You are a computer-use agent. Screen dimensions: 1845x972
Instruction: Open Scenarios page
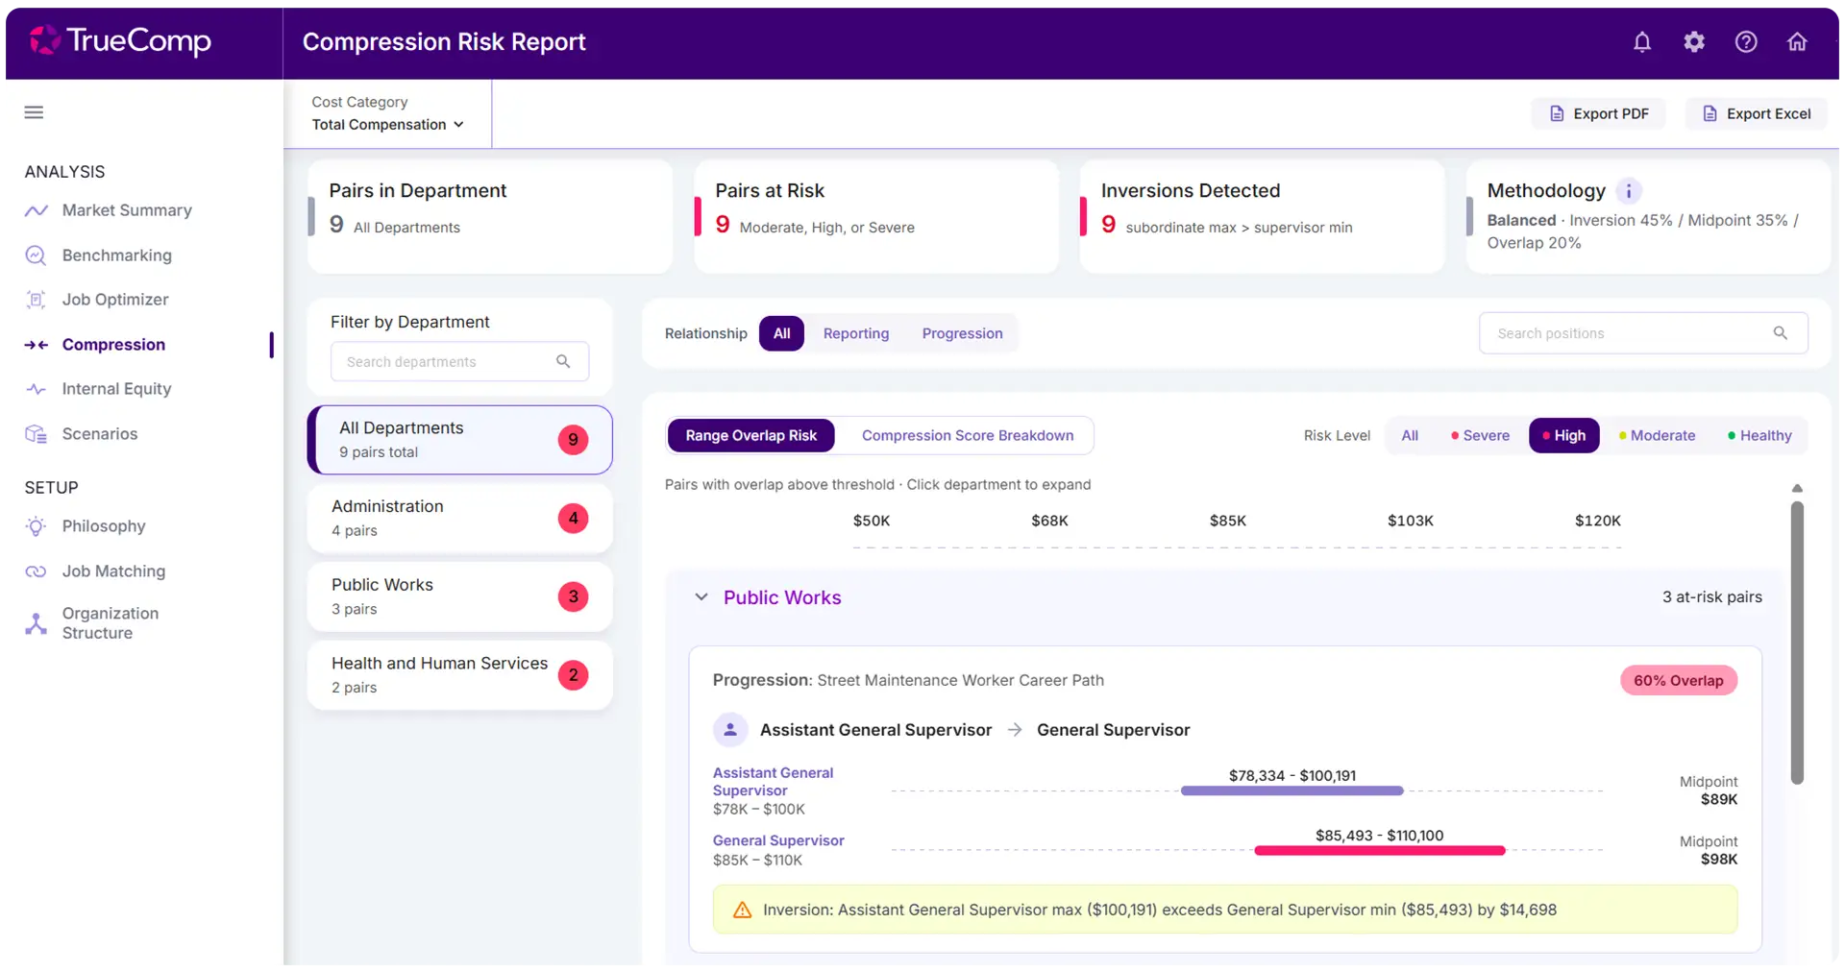tap(100, 434)
